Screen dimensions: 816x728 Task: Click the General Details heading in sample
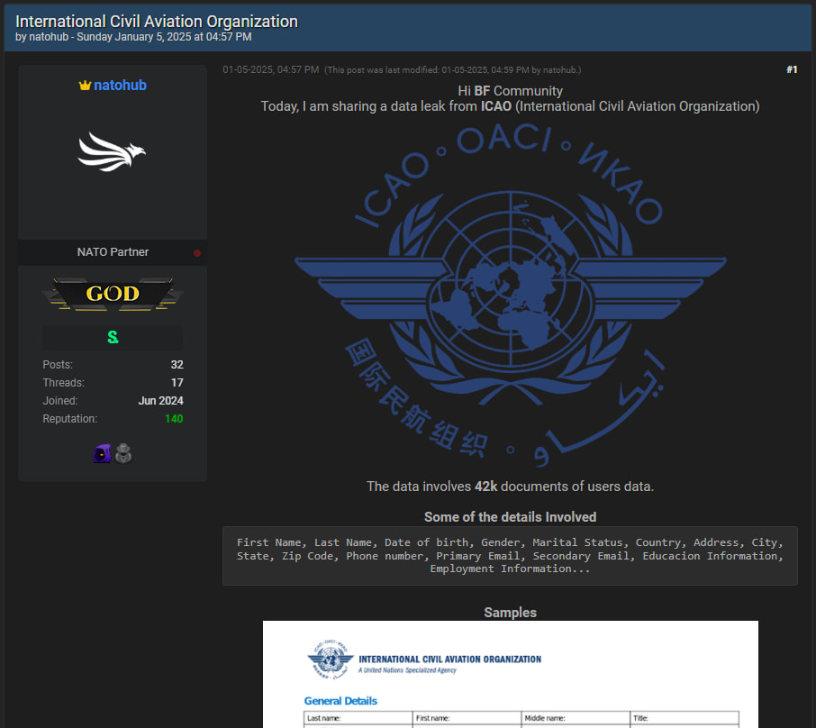(x=340, y=701)
